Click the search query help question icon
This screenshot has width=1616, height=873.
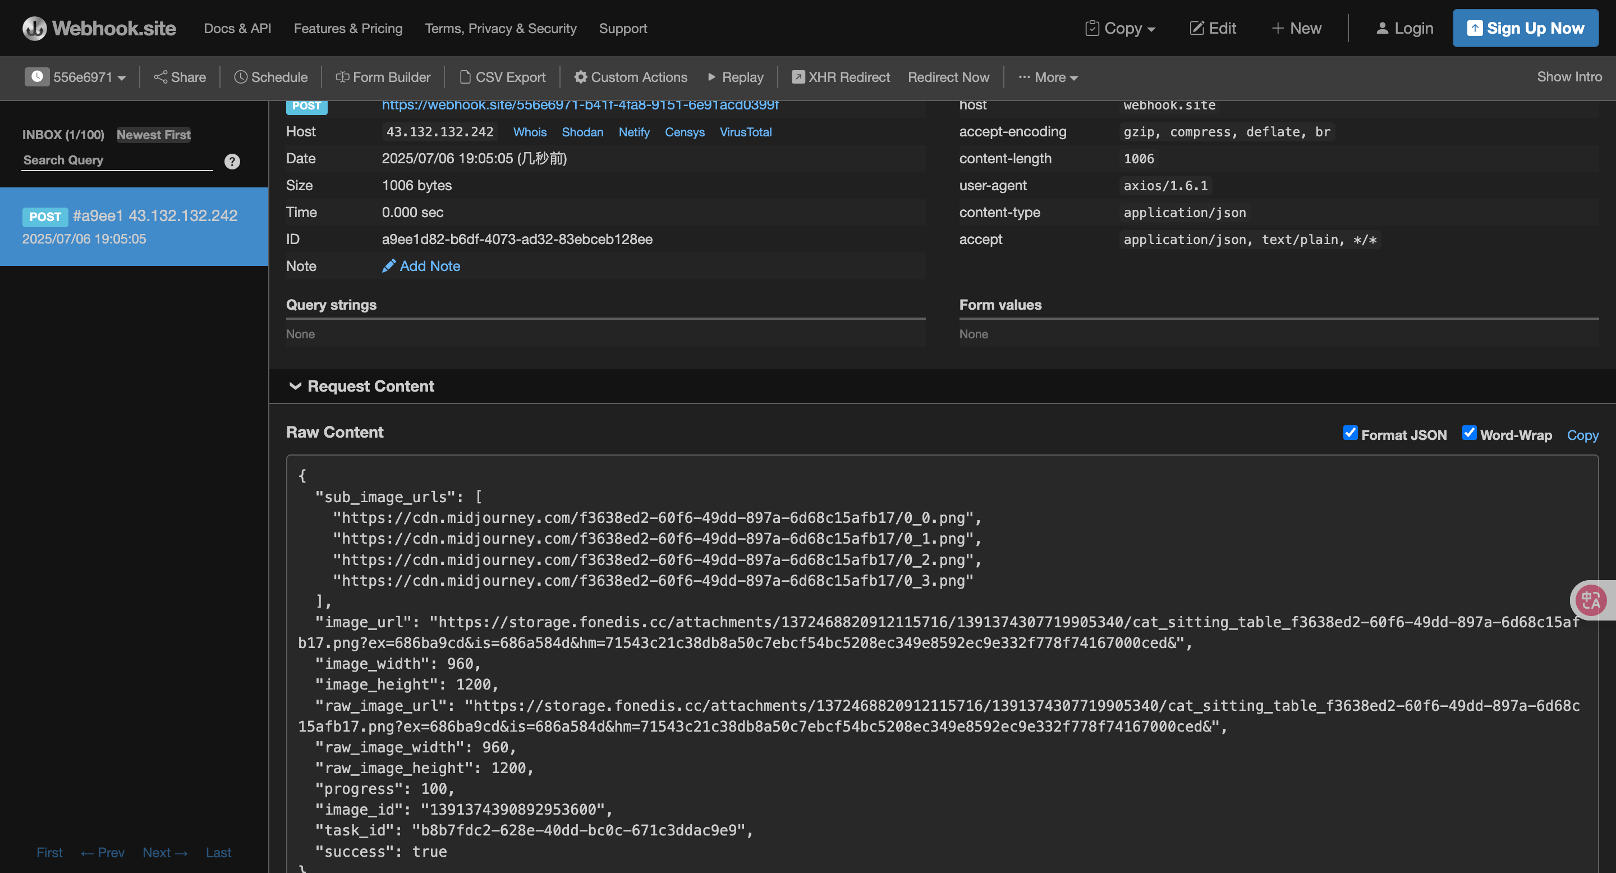point(232,161)
